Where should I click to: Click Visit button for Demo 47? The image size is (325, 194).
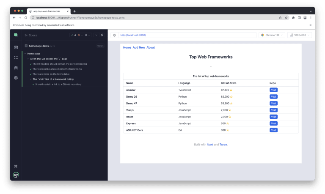pyautogui.click(x=273, y=103)
